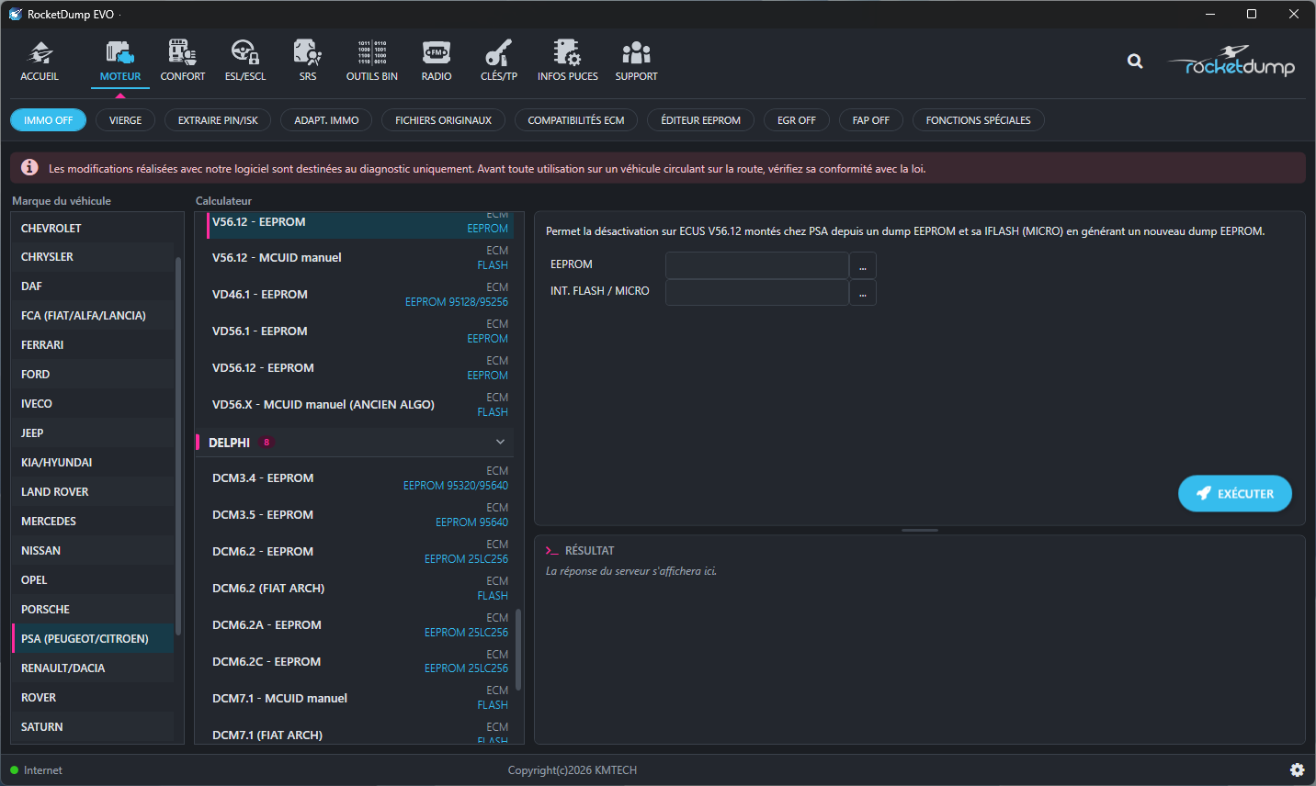Screen dimensions: 1316x786
Task: Select RENAULT/DACIA vehicle brand
Action: (92, 668)
